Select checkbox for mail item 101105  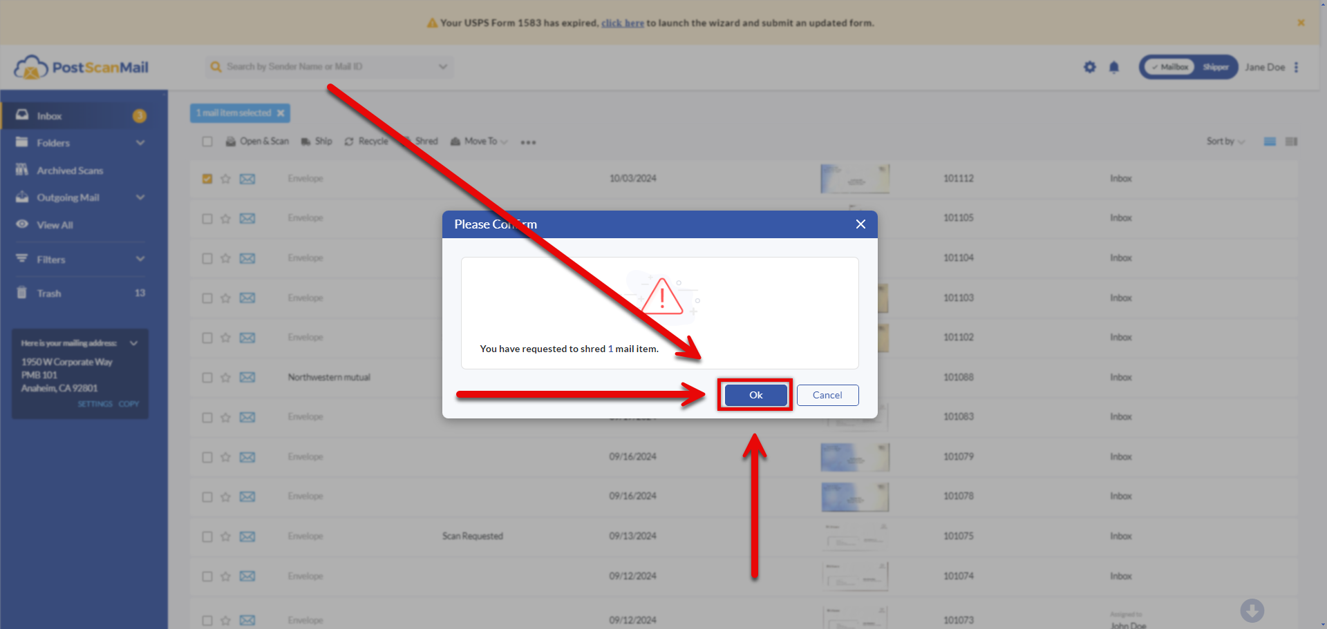(x=207, y=219)
